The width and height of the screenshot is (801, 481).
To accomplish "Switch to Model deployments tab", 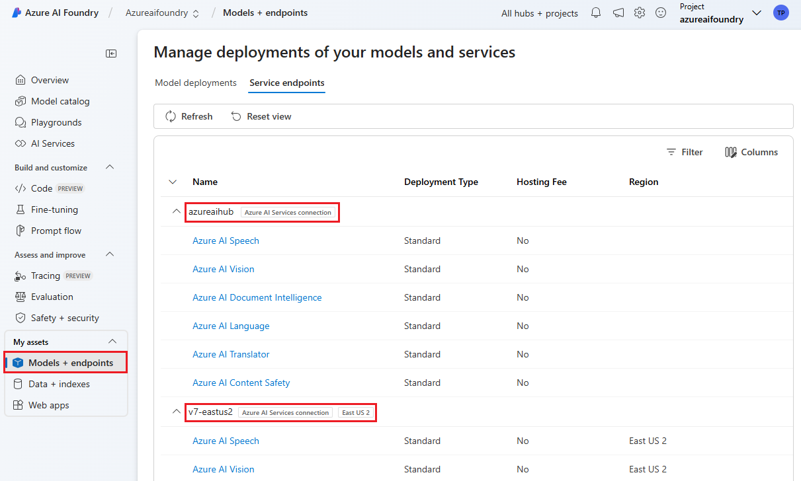I will click(195, 83).
